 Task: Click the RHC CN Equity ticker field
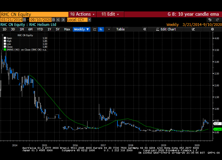coord(34,14)
